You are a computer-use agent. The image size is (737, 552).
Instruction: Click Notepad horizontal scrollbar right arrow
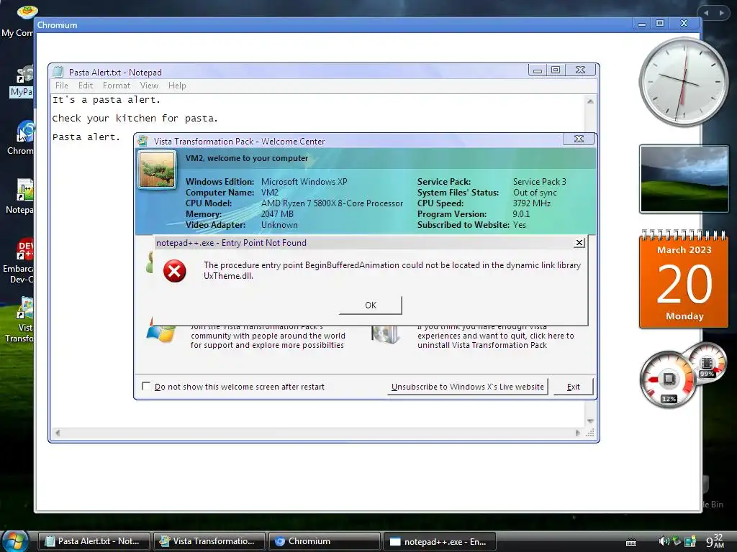[578, 433]
